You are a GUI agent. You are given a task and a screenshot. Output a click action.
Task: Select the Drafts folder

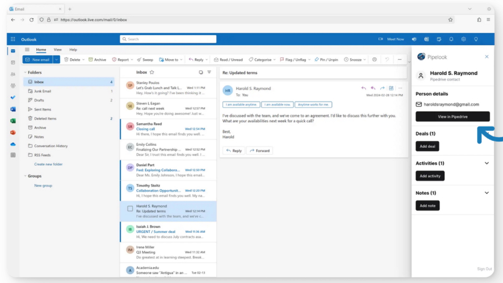point(69,100)
